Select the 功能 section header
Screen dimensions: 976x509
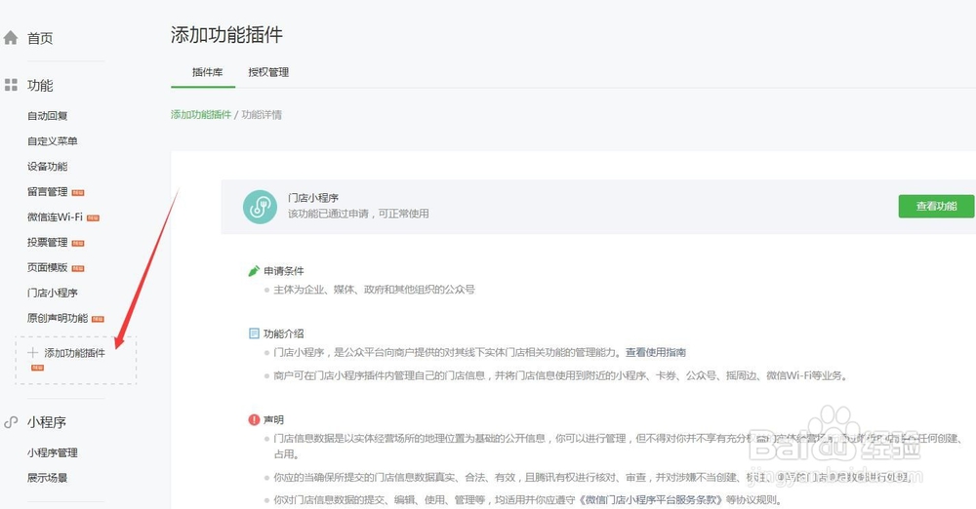click(x=40, y=85)
